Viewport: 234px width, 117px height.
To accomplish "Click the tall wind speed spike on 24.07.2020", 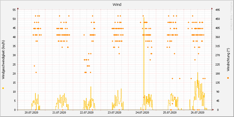I will tap(144, 63).
